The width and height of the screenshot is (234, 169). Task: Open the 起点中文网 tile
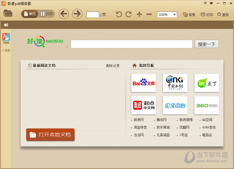point(144,105)
